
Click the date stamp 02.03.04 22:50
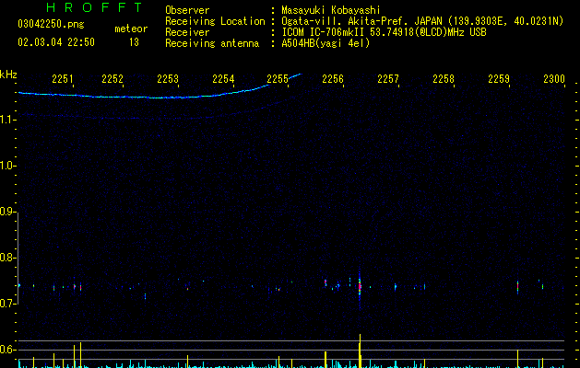click(56, 42)
